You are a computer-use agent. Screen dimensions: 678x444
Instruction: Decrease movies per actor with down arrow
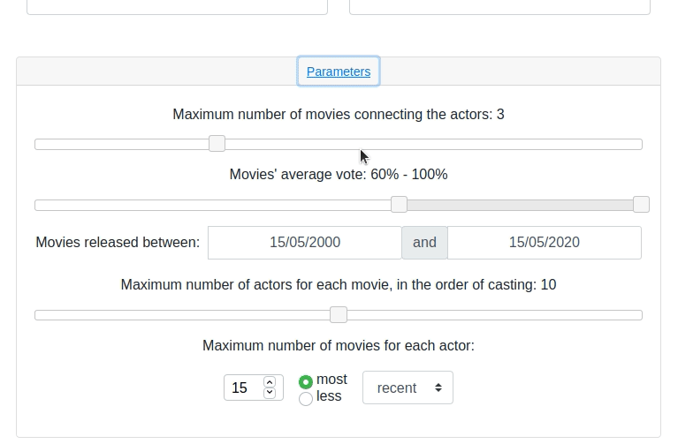[270, 394]
